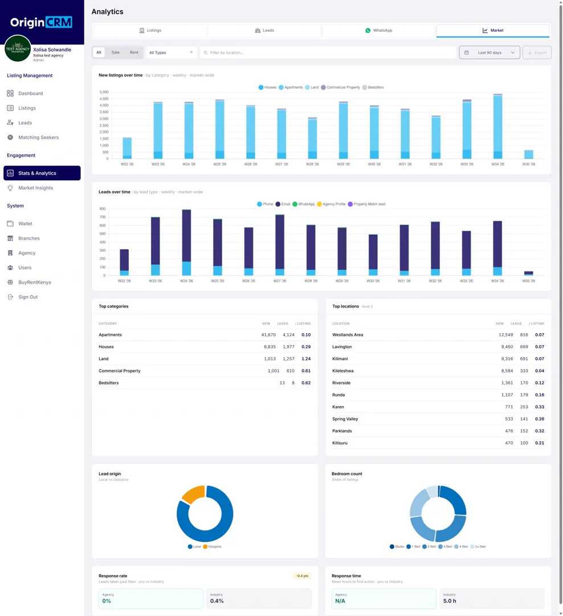Viewport: 563px width, 616px height.
Task: Toggle Diaspora legend in Lead origin
Action: 212,547
